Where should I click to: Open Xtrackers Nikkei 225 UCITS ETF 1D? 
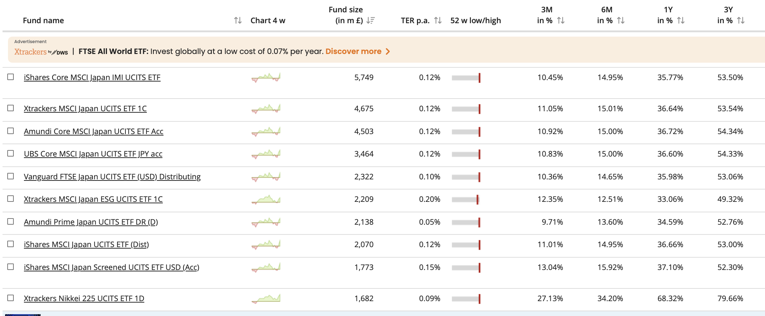(84, 299)
